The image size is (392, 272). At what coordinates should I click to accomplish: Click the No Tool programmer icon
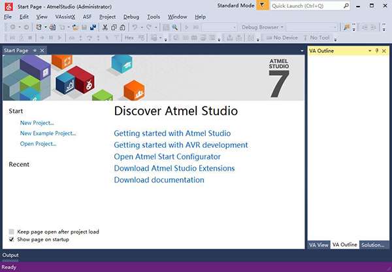click(x=305, y=38)
